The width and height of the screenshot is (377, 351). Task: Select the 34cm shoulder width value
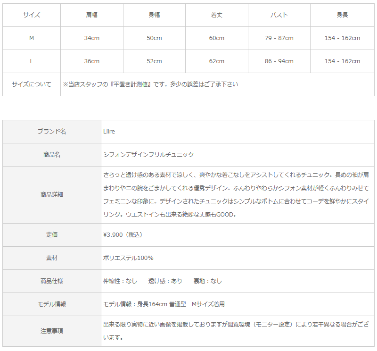coord(91,38)
